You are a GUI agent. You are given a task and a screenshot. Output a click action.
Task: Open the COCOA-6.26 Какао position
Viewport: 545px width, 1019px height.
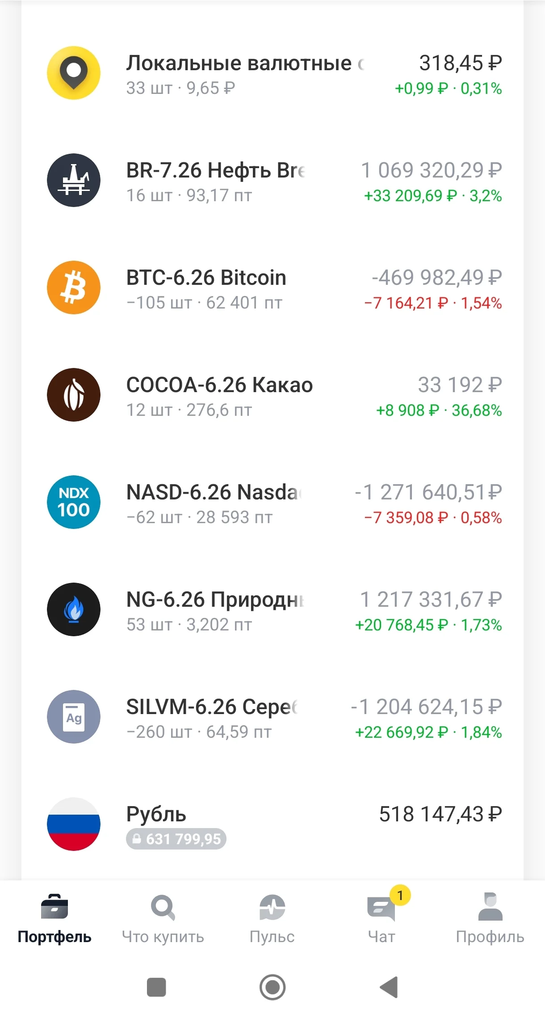[272, 395]
